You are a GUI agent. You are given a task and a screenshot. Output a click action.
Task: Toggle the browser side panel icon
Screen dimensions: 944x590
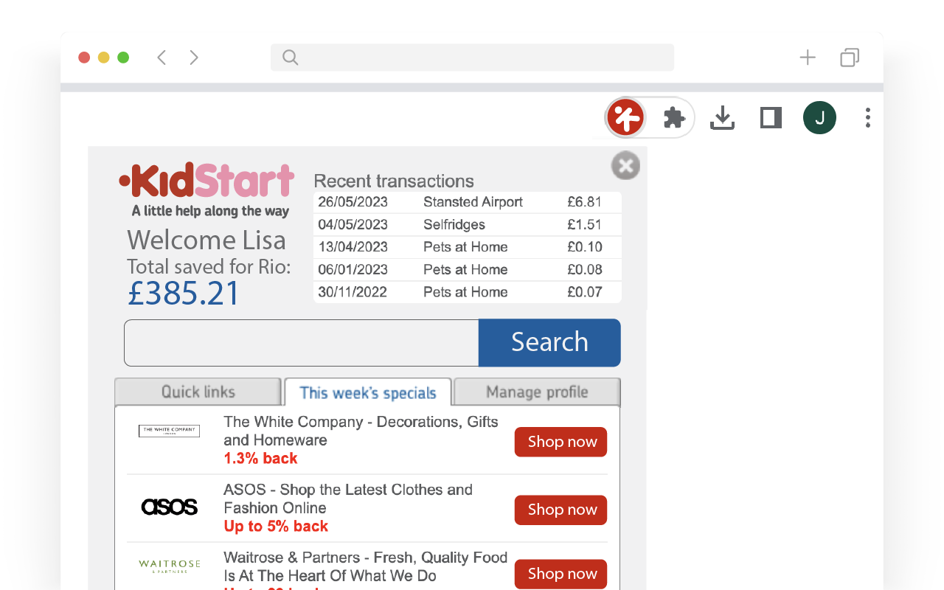point(771,117)
